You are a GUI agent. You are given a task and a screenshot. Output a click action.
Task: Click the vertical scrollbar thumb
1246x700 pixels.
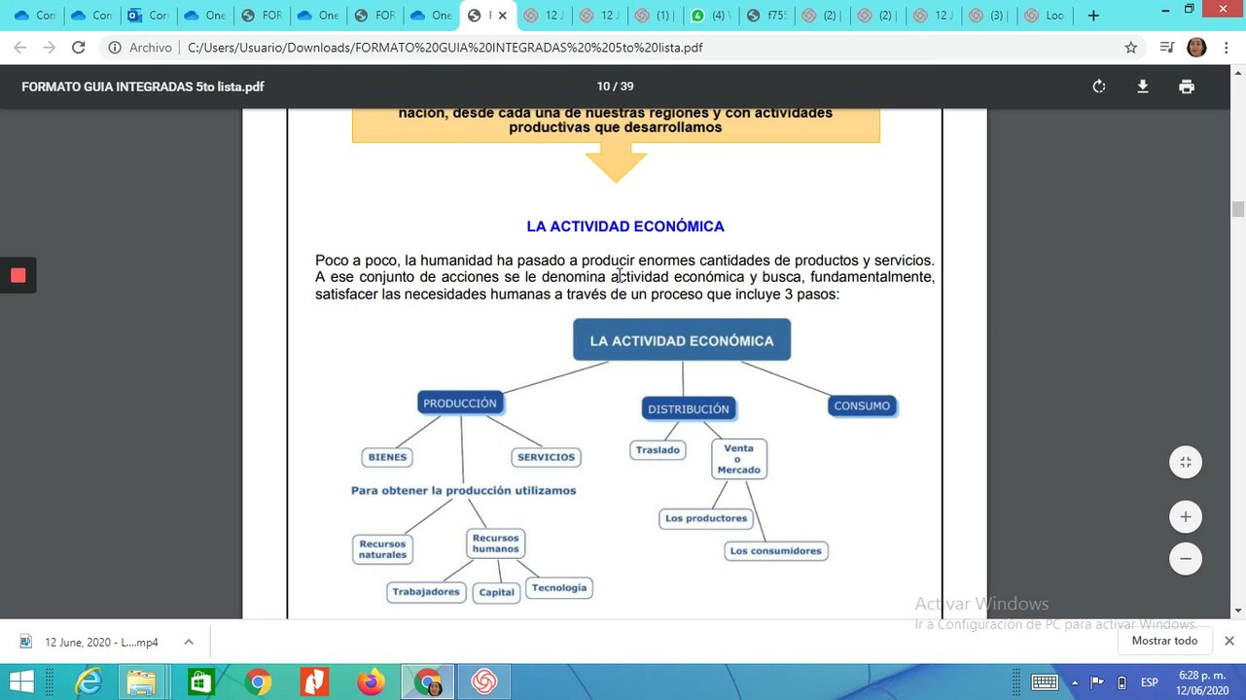pos(1238,209)
